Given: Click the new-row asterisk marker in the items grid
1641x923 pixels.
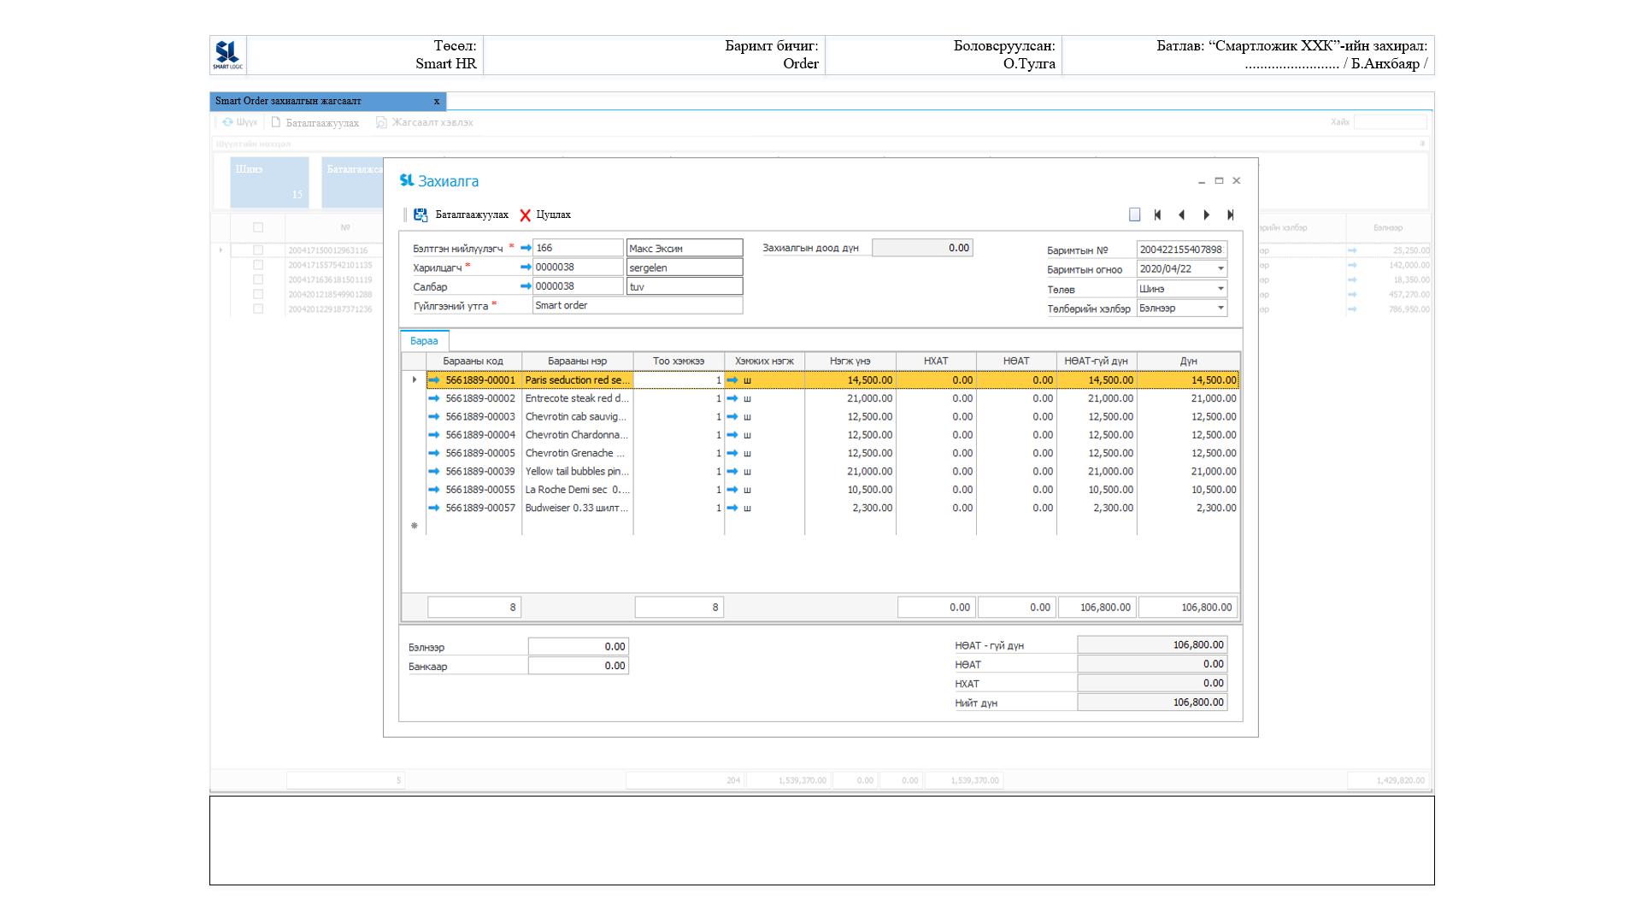Looking at the screenshot, I should click(415, 526).
